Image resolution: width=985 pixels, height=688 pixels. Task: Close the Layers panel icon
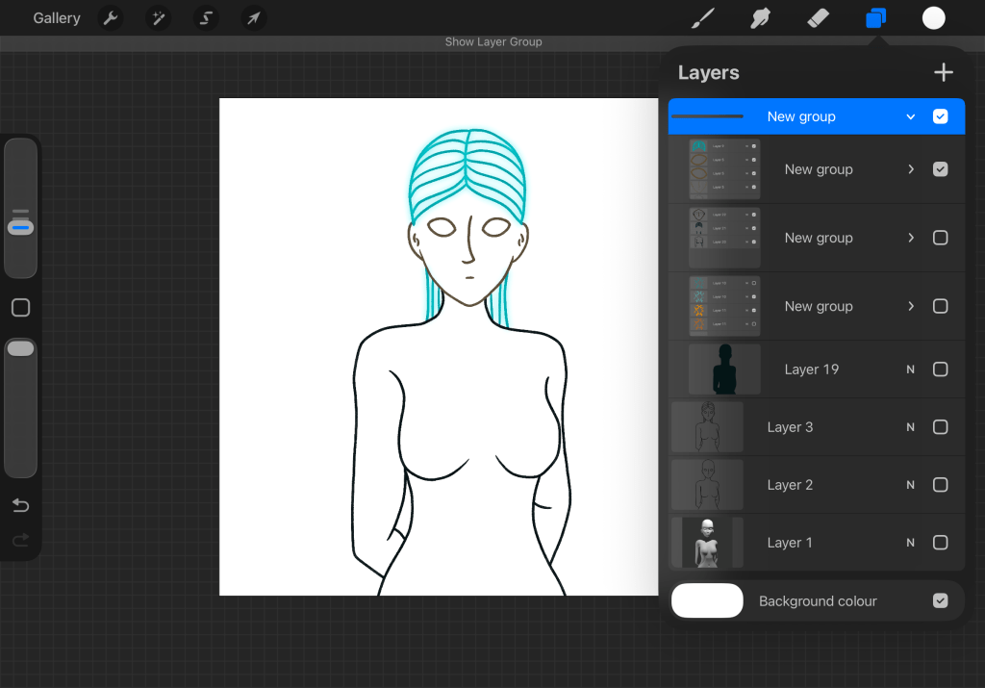tap(875, 18)
